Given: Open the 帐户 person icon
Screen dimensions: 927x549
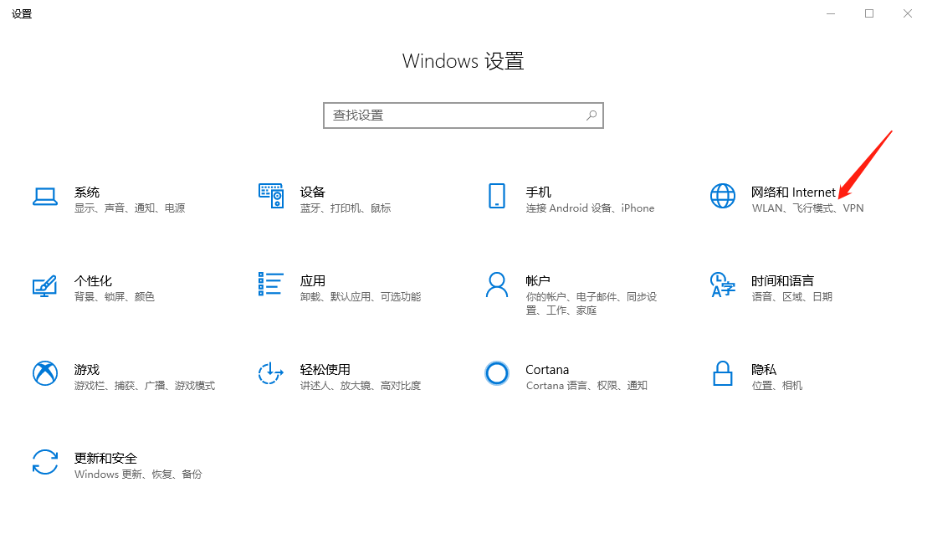Looking at the screenshot, I should point(497,285).
